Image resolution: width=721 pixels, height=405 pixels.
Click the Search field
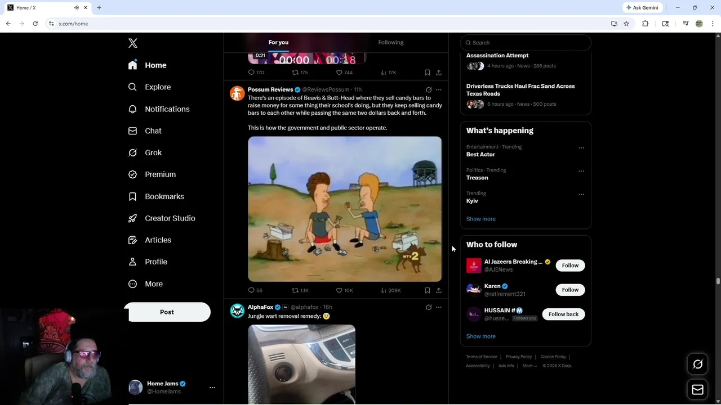coord(526,43)
